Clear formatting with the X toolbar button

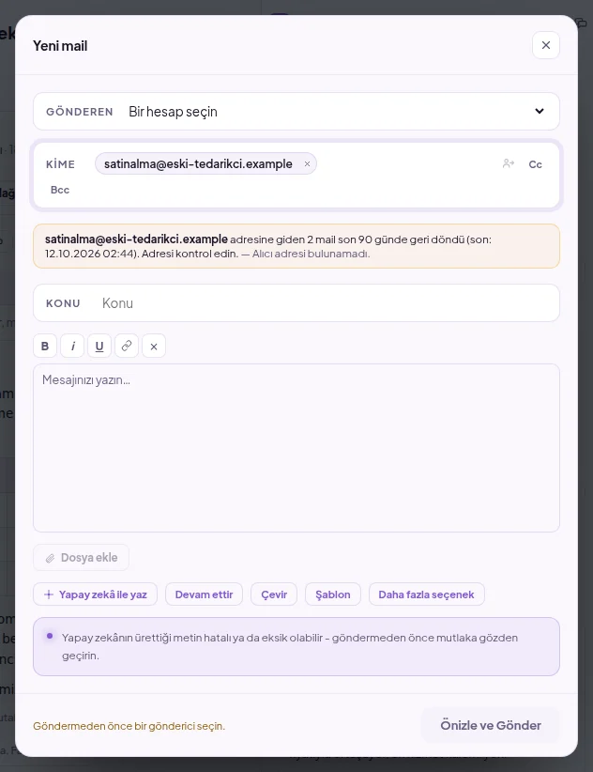tap(154, 347)
